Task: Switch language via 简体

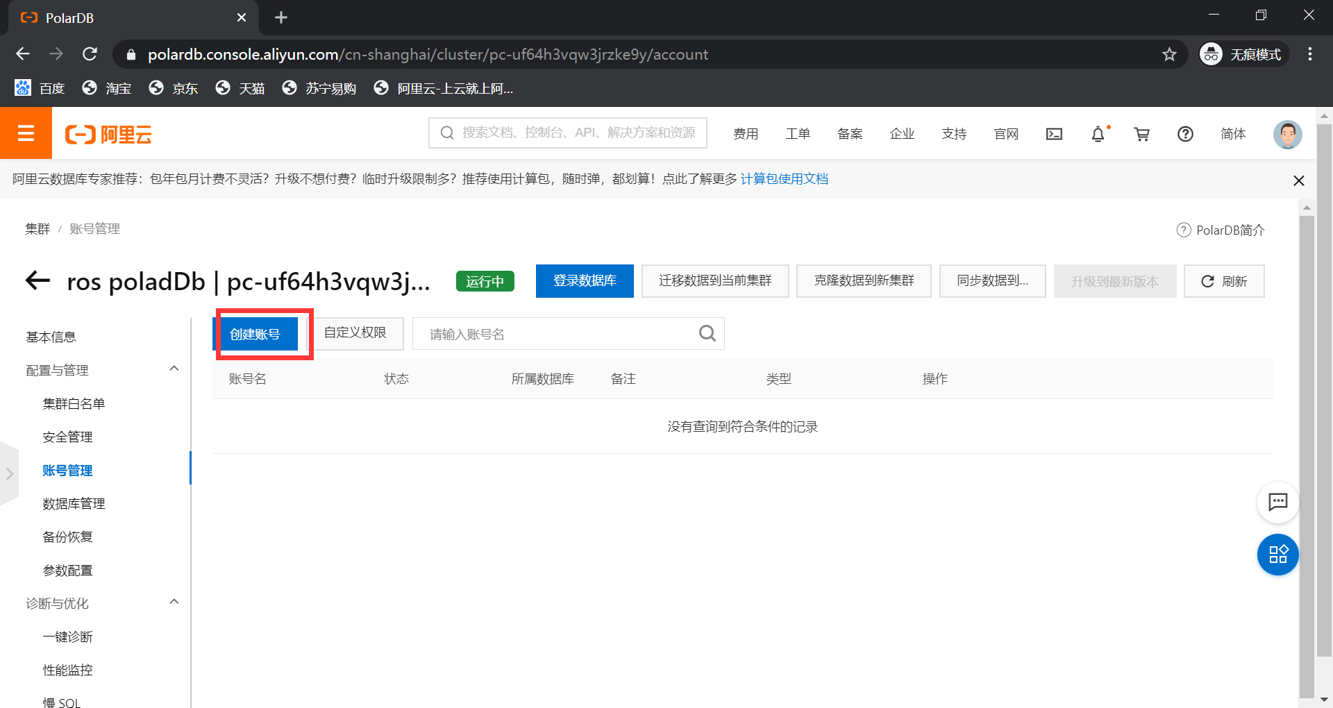Action: coord(1233,134)
